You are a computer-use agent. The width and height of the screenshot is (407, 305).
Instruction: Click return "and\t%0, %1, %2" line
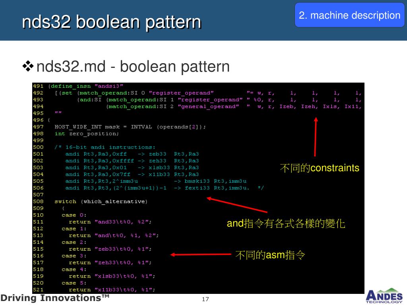pos(114,235)
